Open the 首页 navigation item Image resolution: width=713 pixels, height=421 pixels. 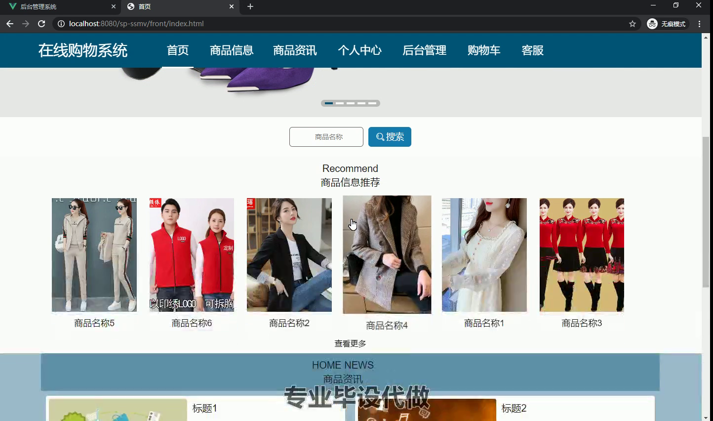pos(178,50)
